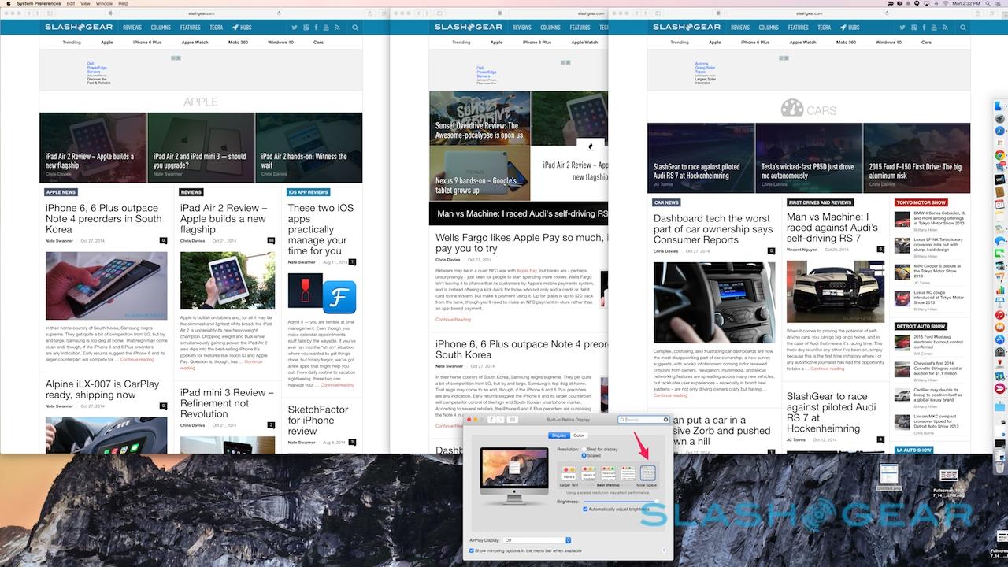Open 'iPad mini 3 Review' article link

(227, 403)
